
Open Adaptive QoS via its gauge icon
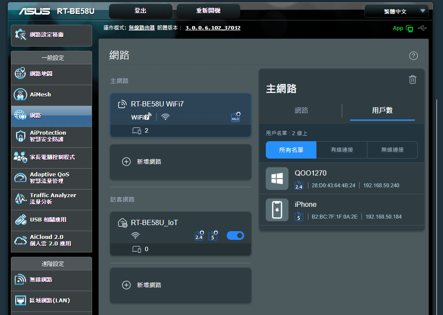[20, 178]
